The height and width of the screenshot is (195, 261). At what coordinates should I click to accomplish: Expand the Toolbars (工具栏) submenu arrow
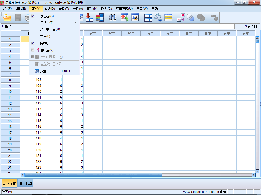[x=75, y=23]
